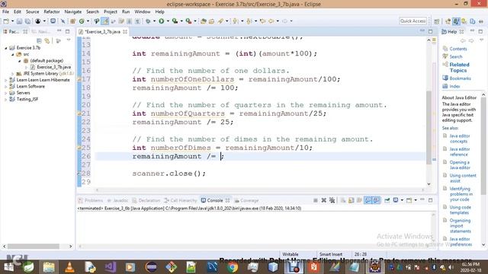The height and width of the screenshot is (274, 488).
Task: Click 'Writable' in the status bar
Action: tap(290, 254)
